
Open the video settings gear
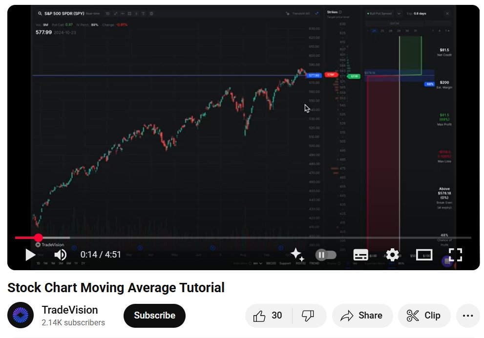392,255
